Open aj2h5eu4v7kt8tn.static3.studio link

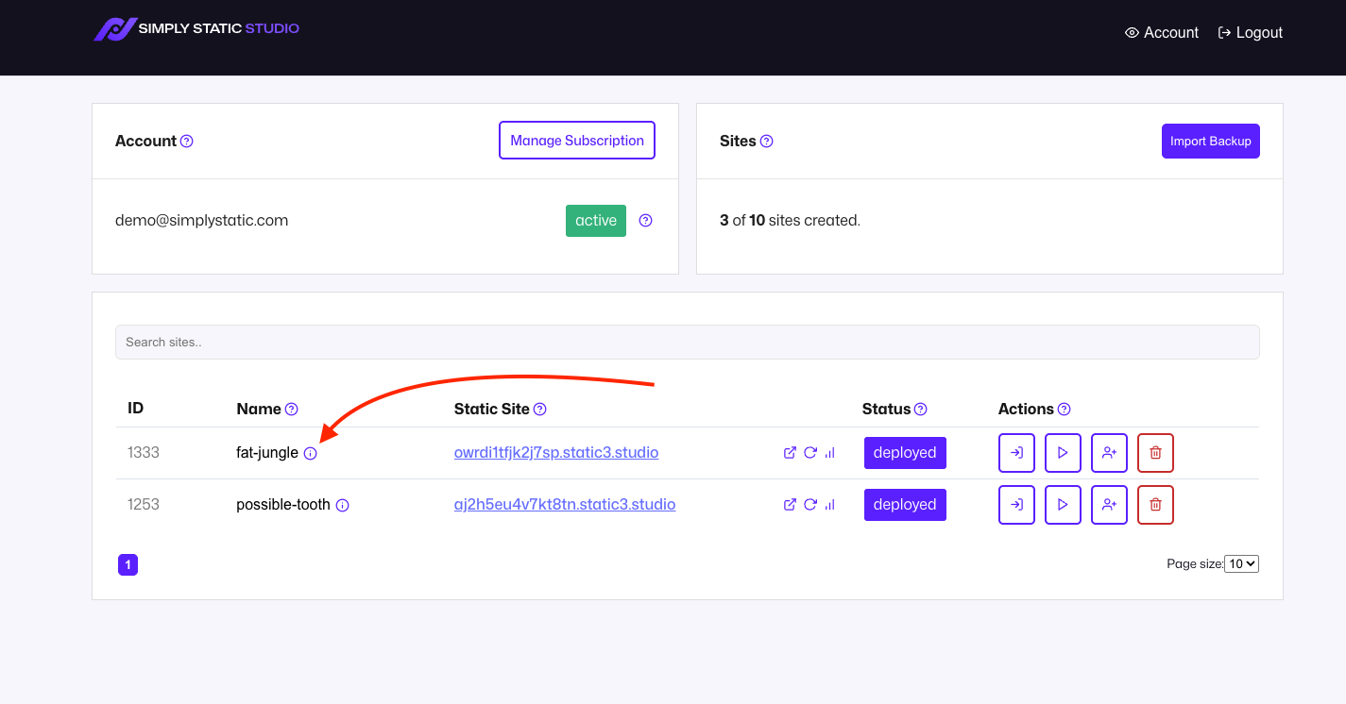click(565, 505)
